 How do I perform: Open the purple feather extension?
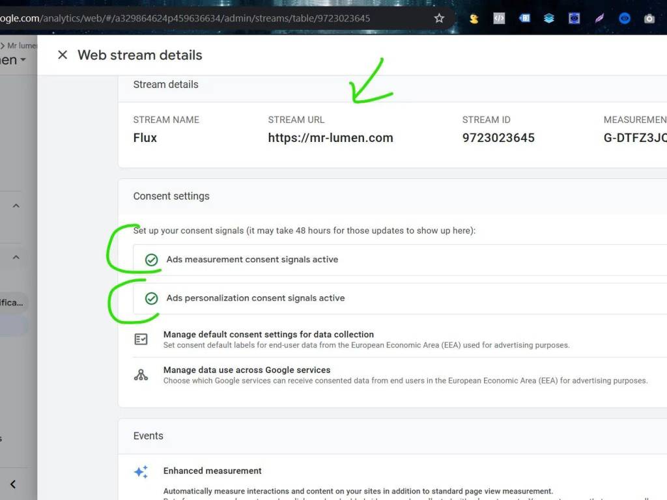(x=599, y=18)
